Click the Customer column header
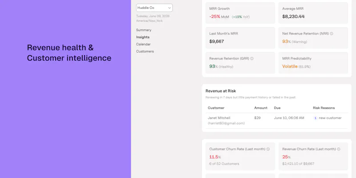 (x=216, y=108)
